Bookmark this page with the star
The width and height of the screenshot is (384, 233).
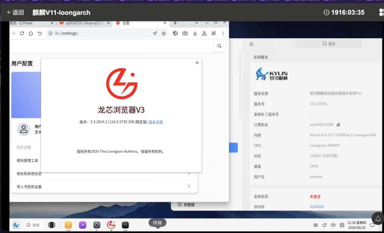163,33
